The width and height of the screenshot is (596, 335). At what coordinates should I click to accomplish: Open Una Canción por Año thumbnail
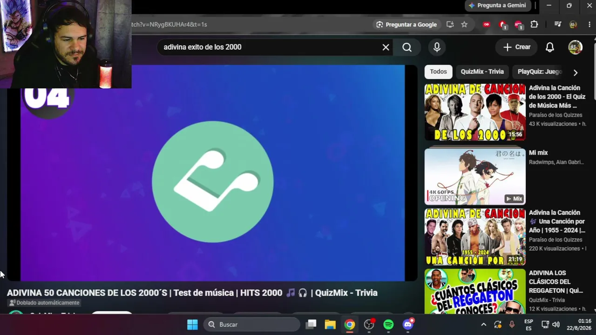point(475,237)
